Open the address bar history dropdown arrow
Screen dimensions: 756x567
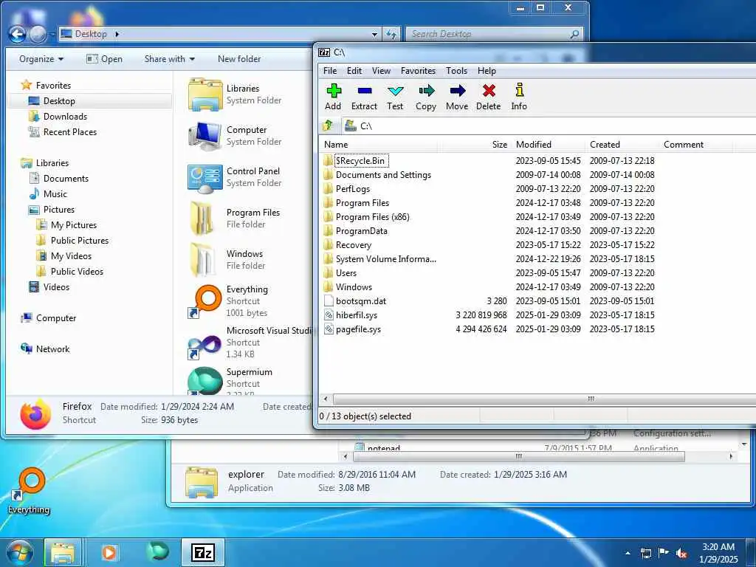click(374, 34)
